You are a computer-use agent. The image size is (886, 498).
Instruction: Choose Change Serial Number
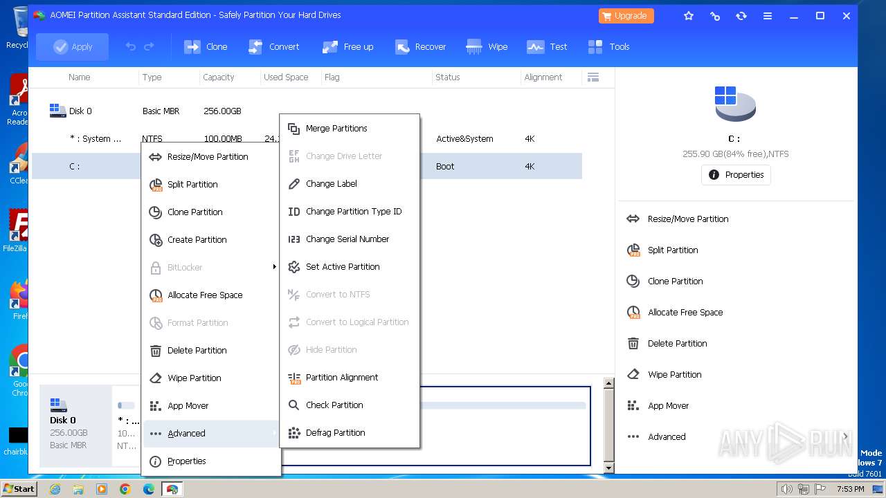(350, 239)
